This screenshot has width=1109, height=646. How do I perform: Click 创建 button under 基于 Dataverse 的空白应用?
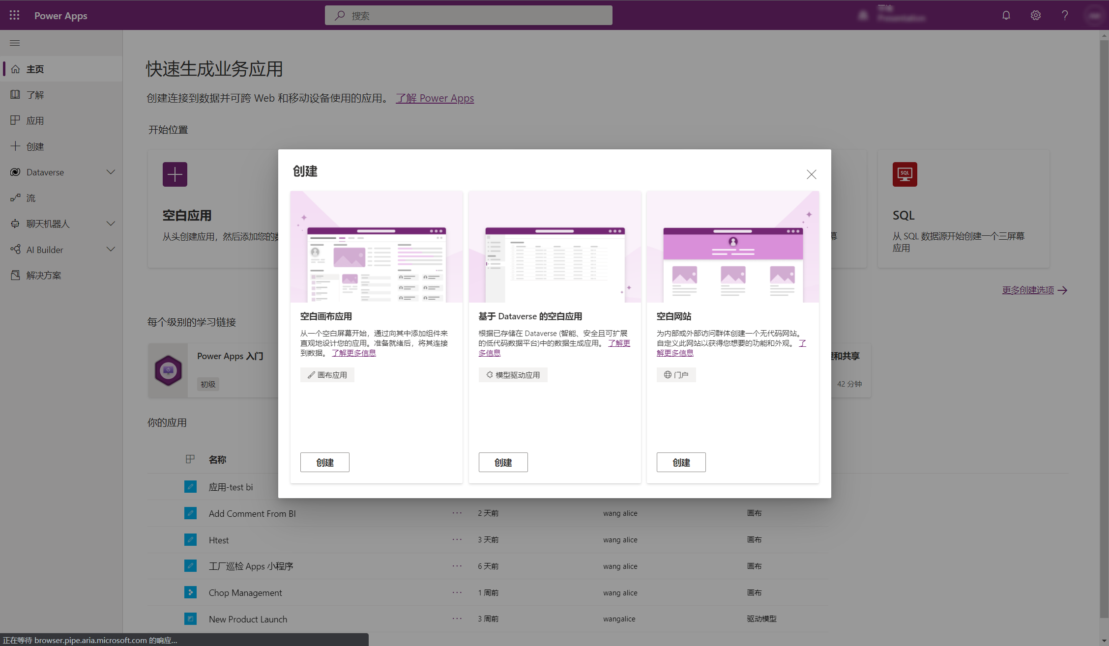coord(503,462)
